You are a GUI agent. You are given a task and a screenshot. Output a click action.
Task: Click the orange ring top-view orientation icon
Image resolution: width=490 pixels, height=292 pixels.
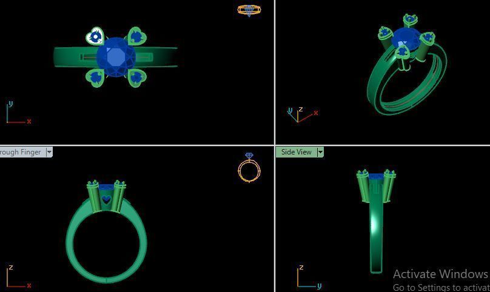tap(249, 10)
